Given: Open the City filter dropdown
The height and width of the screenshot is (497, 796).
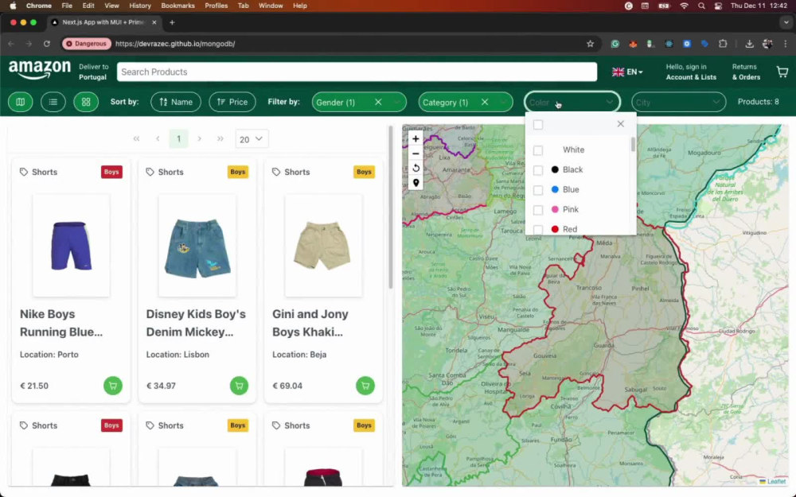Looking at the screenshot, I should (679, 102).
